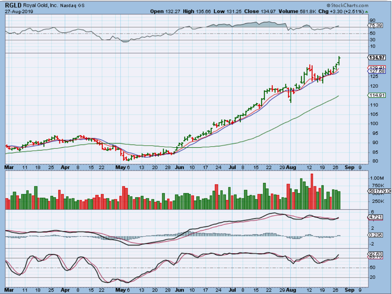Click the 30 level label on the RSI axis

pyautogui.click(x=372, y=40)
